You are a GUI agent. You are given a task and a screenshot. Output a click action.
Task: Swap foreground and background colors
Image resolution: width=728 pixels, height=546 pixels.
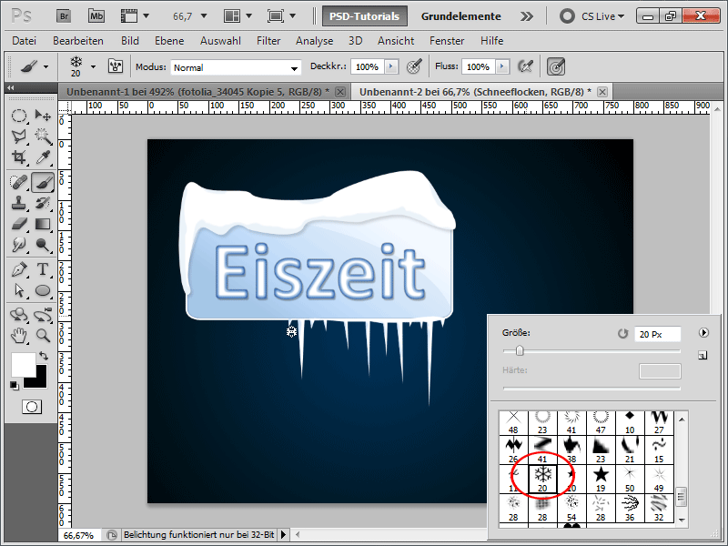(x=44, y=356)
